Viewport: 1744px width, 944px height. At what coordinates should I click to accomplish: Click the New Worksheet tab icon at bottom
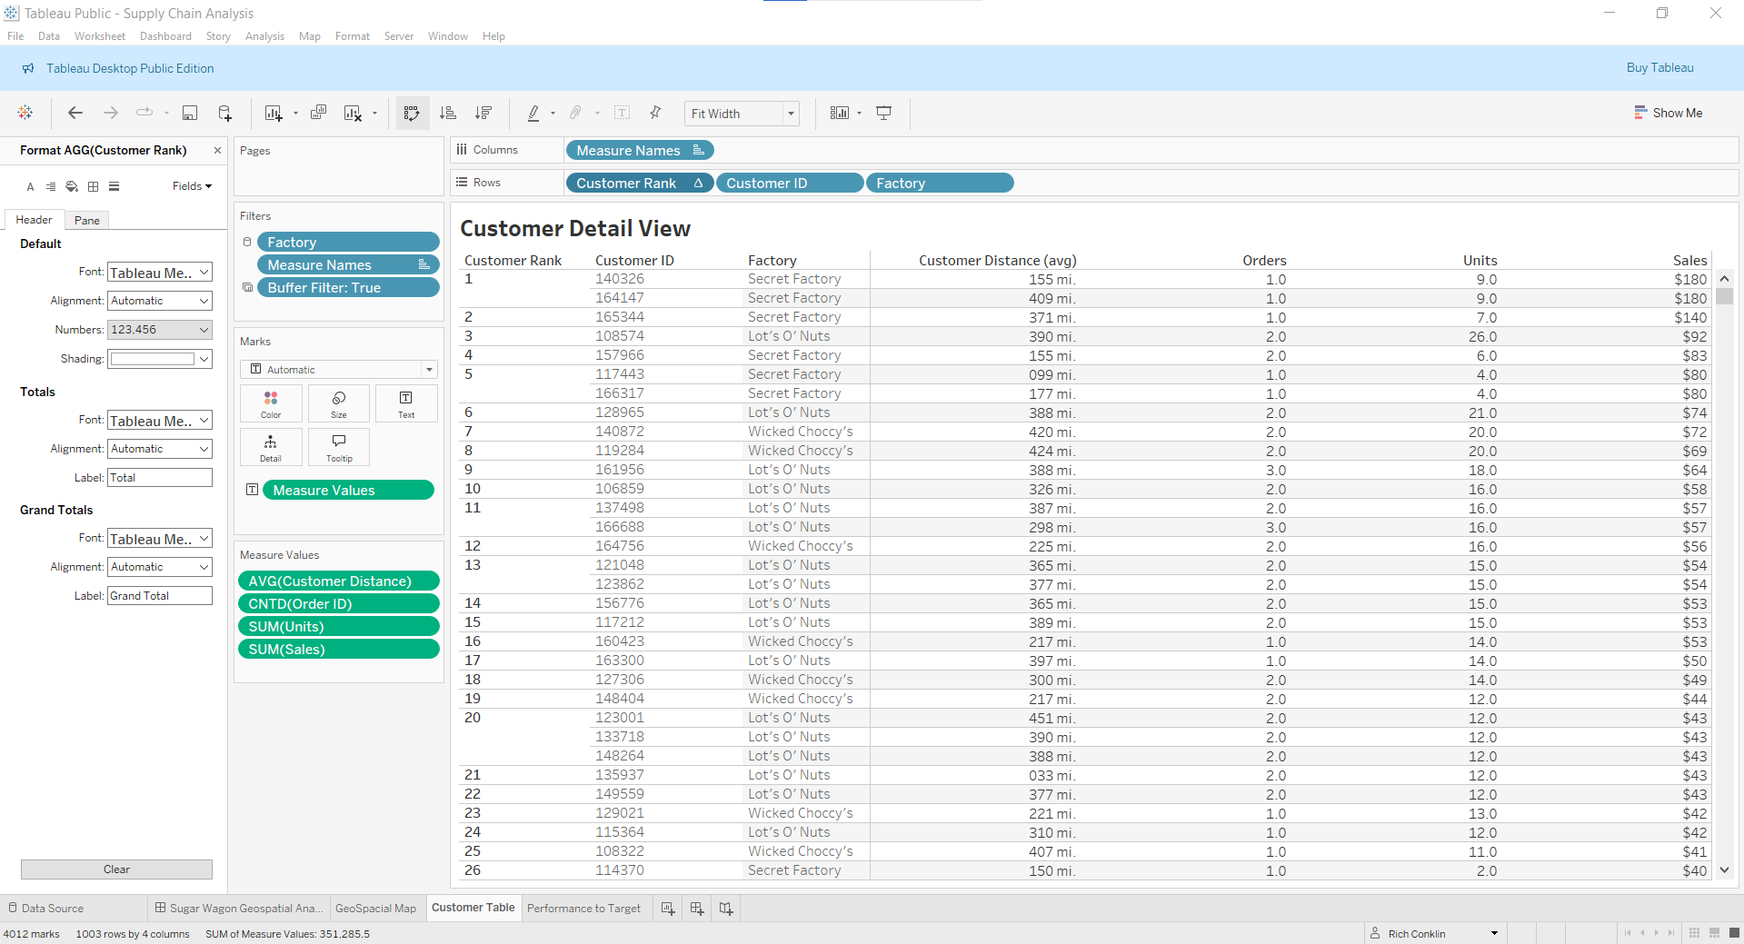[668, 909]
